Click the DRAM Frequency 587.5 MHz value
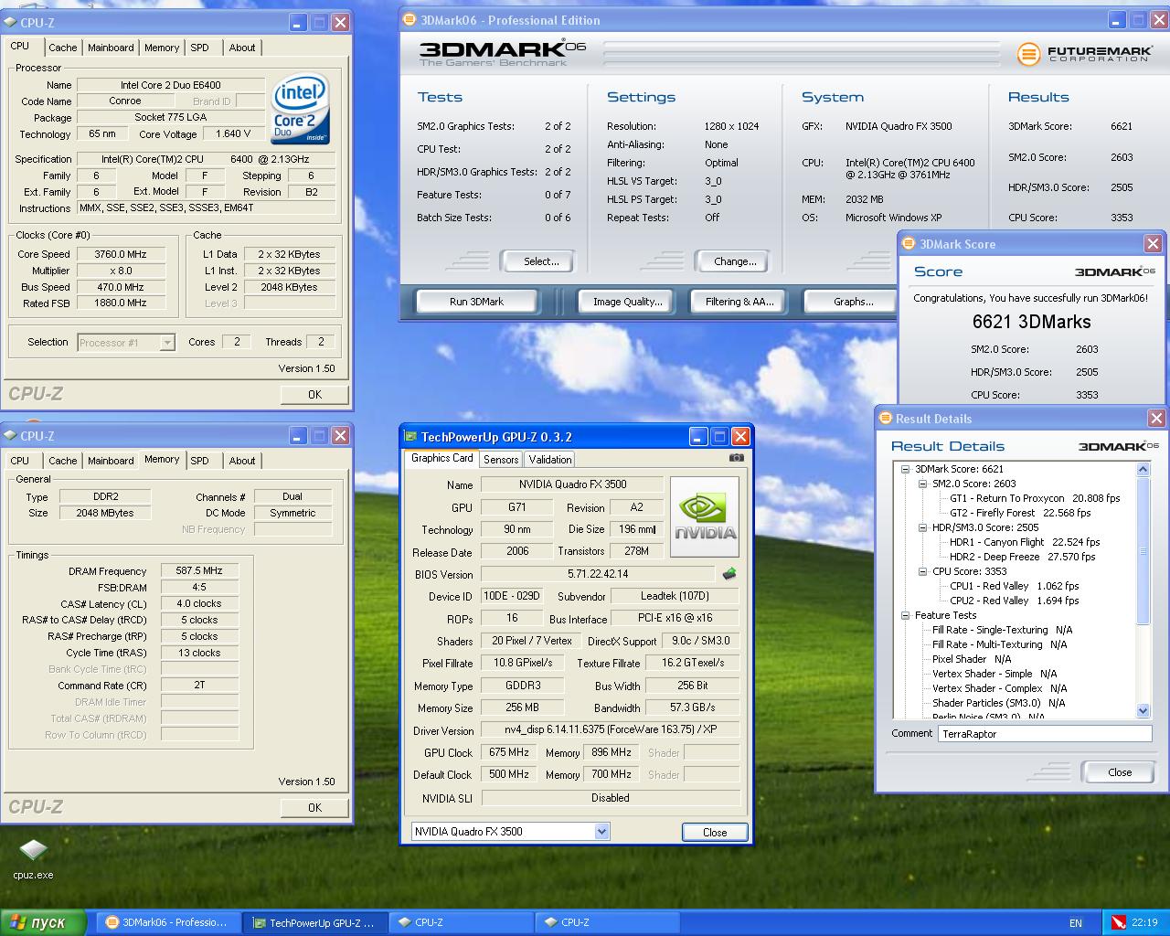The height and width of the screenshot is (936, 1170). click(x=199, y=570)
